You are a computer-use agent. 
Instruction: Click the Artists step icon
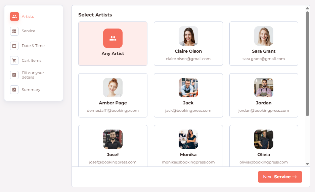click(14, 16)
